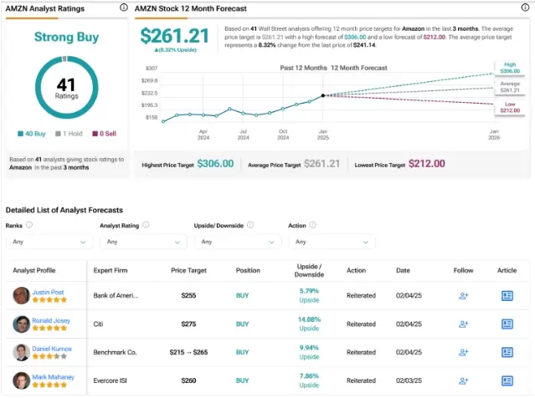The height and width of the screenshot is (398, 535).
Task: Click info icon next to Upside/Downside filter
Action: pyautogui.click(x=250, y=225)
